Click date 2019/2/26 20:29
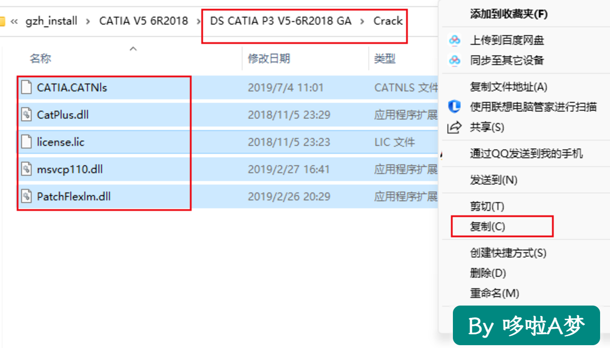Image resolution: width=610 pixels, height=348 pixels. (x=289, y=197)
